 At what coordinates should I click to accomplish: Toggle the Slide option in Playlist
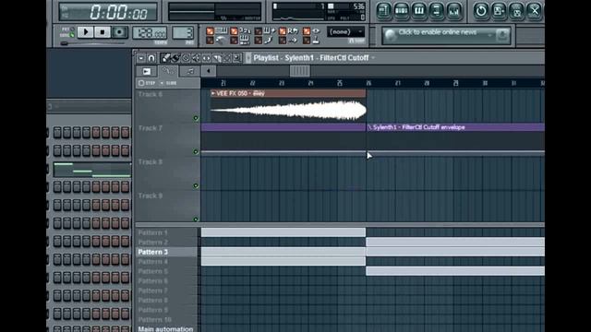pos(168,83)
